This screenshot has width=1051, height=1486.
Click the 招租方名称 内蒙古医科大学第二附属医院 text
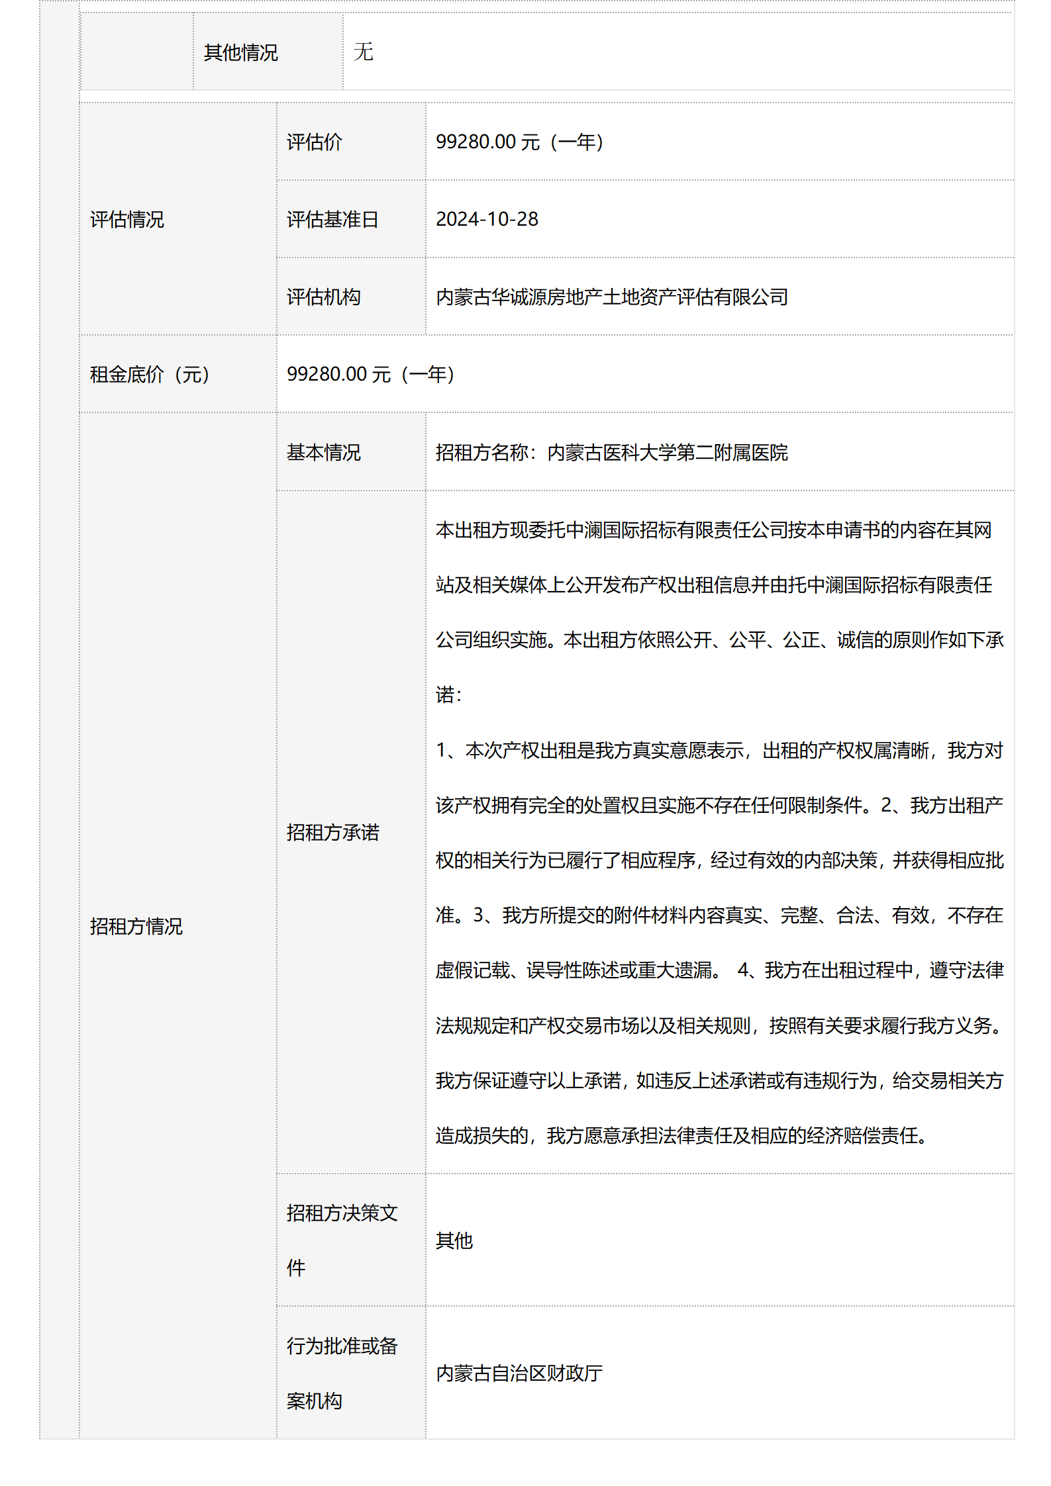tap(612, 452)
